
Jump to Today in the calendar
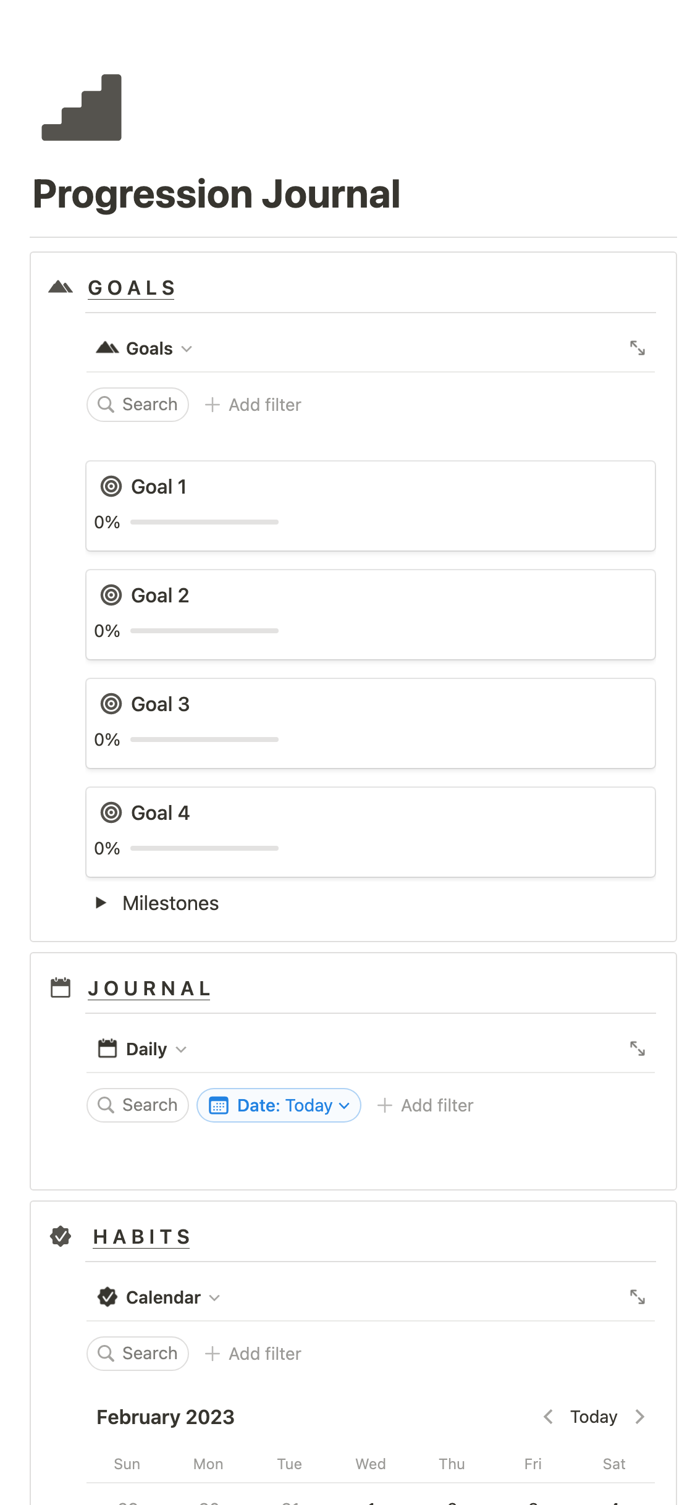[x=593, y=1417]
